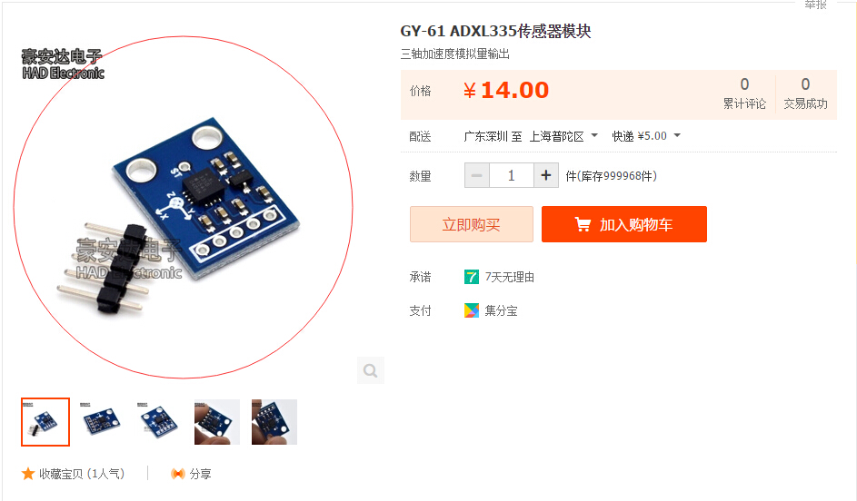Image resolution: width=857 pixels, height=501 pixels.
Task: Click the 立即购买 buy now button
Action: [471, 224]
